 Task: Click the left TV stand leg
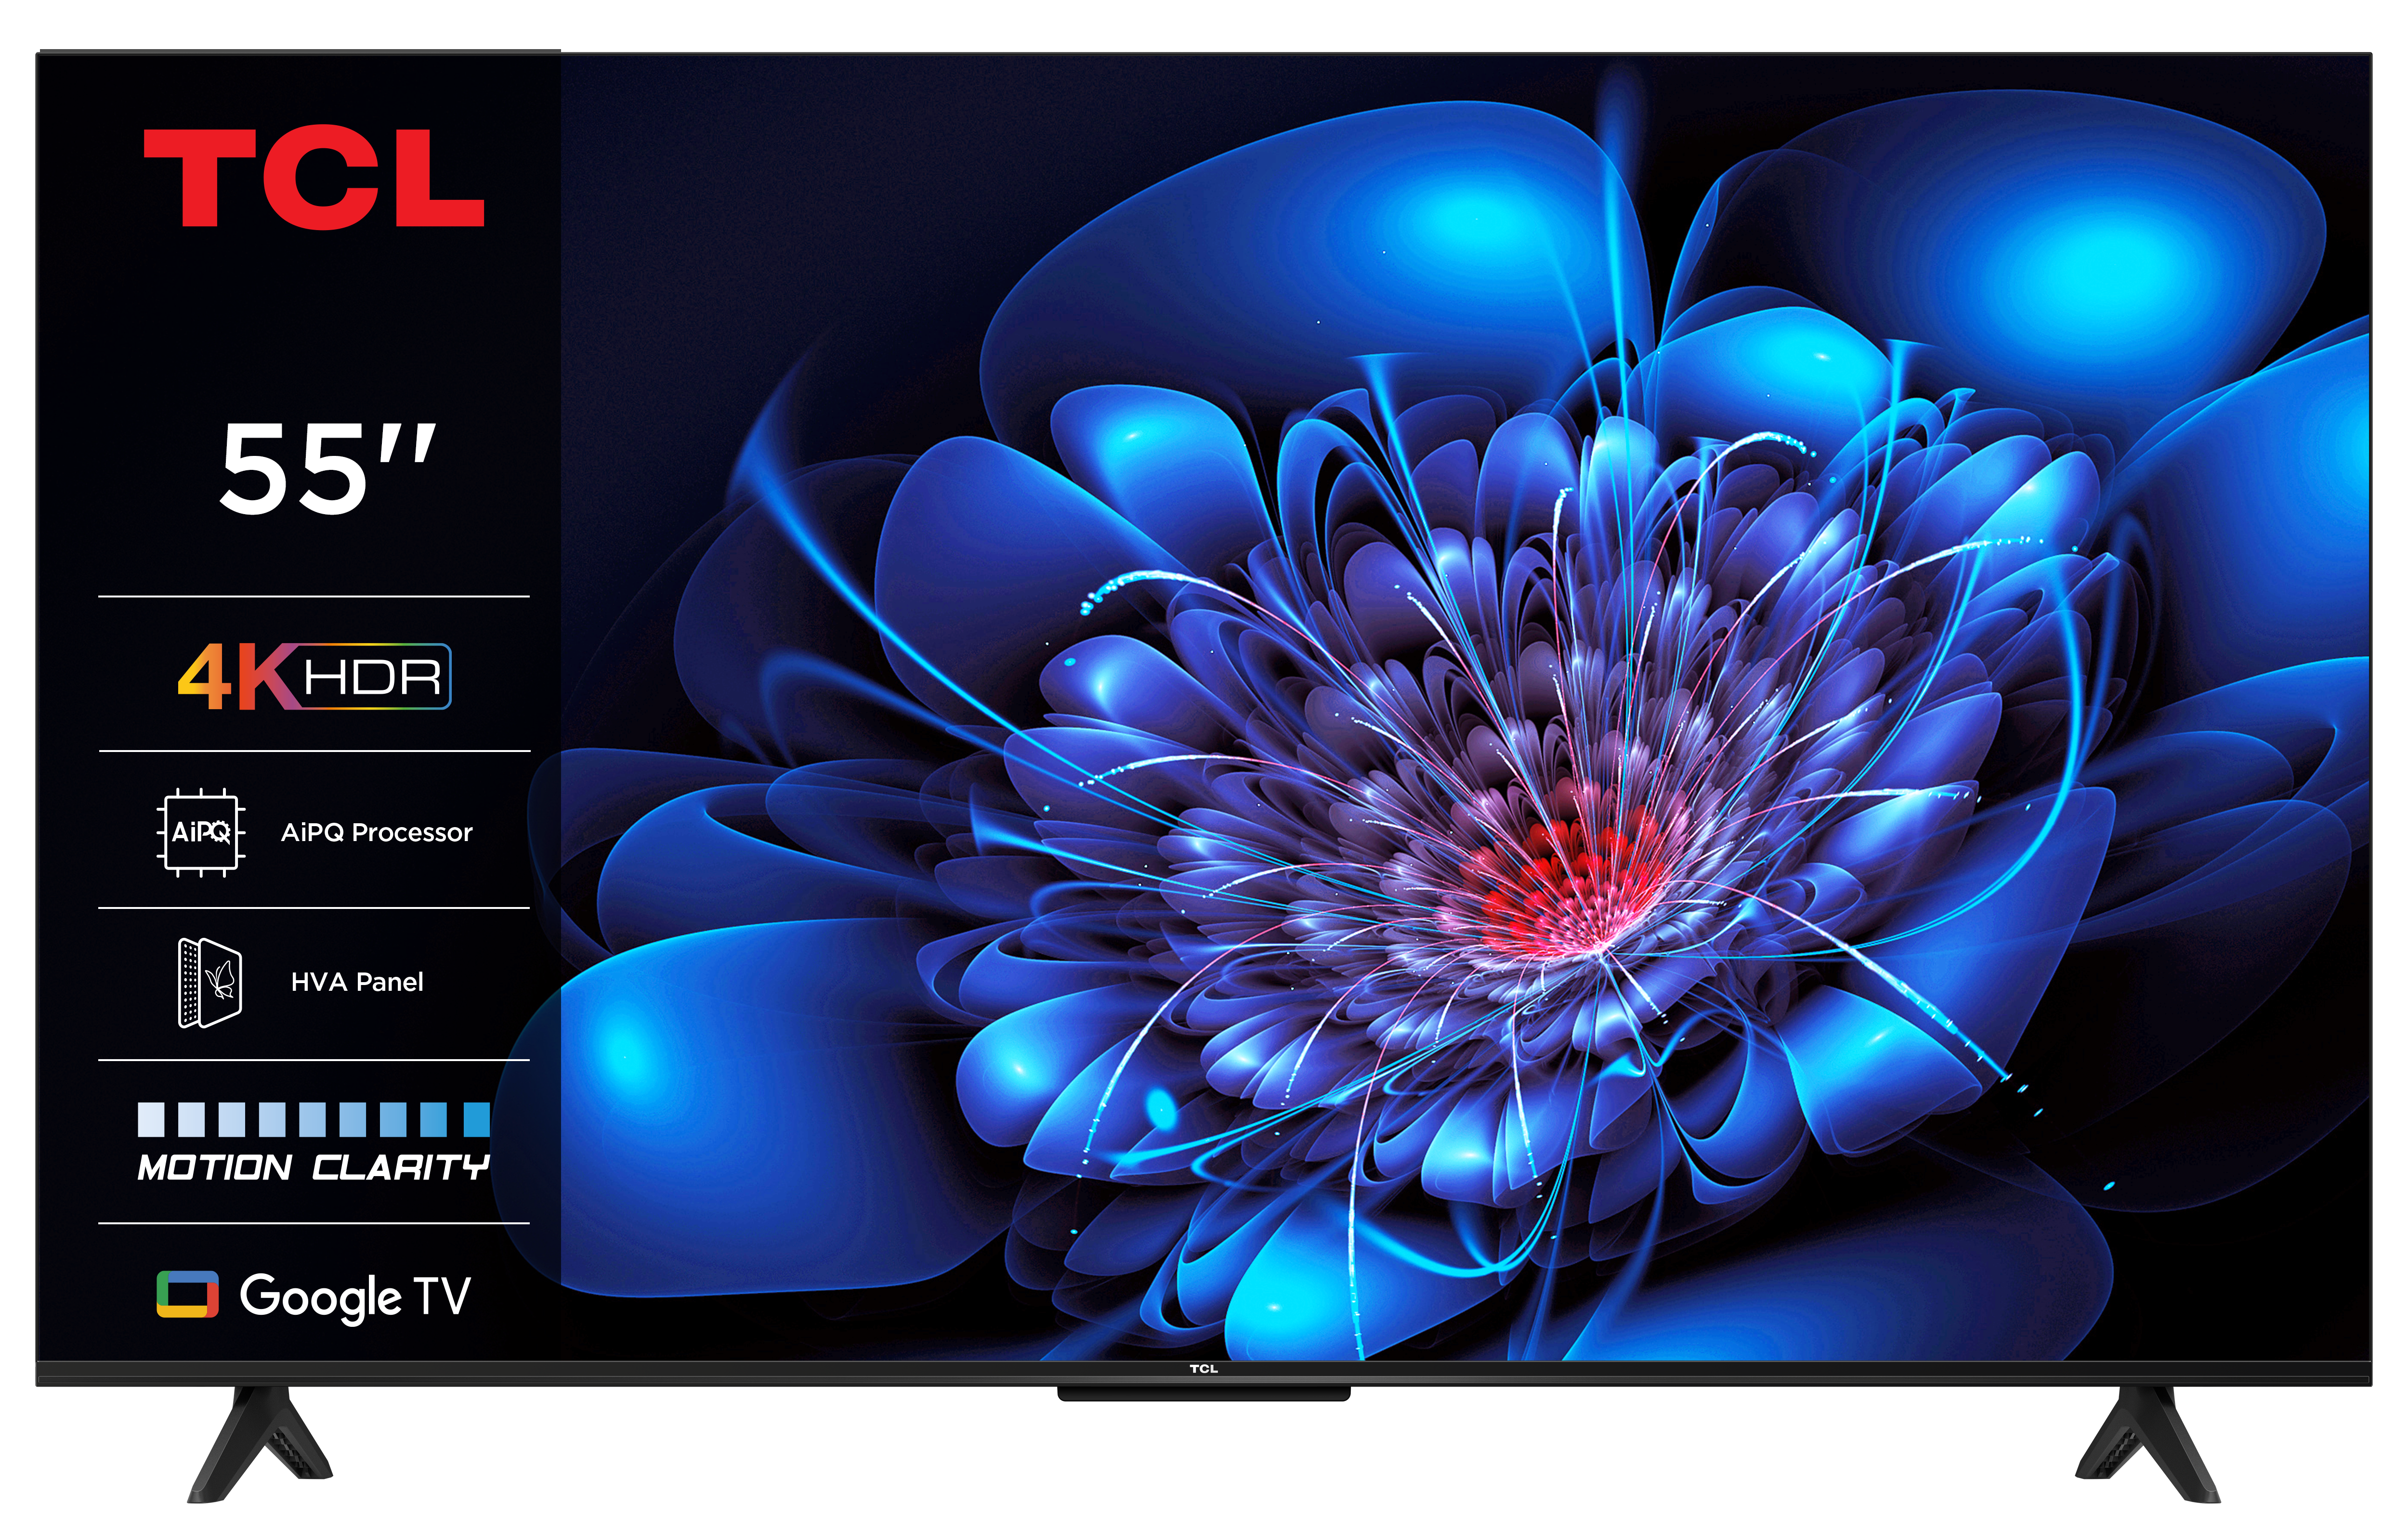(x=260, y=1444)
